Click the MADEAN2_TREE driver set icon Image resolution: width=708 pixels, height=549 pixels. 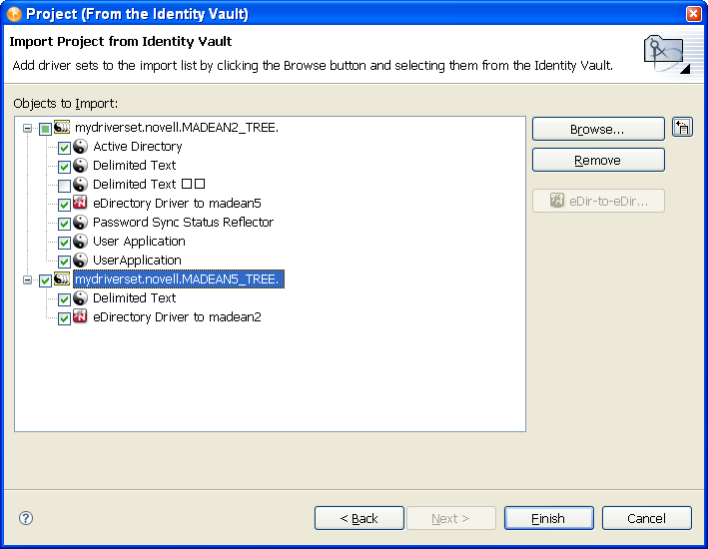pos(62,128)
